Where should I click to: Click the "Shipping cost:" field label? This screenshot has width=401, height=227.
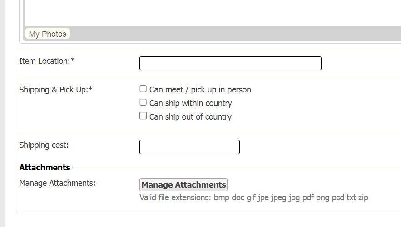(x=44, y=145)
